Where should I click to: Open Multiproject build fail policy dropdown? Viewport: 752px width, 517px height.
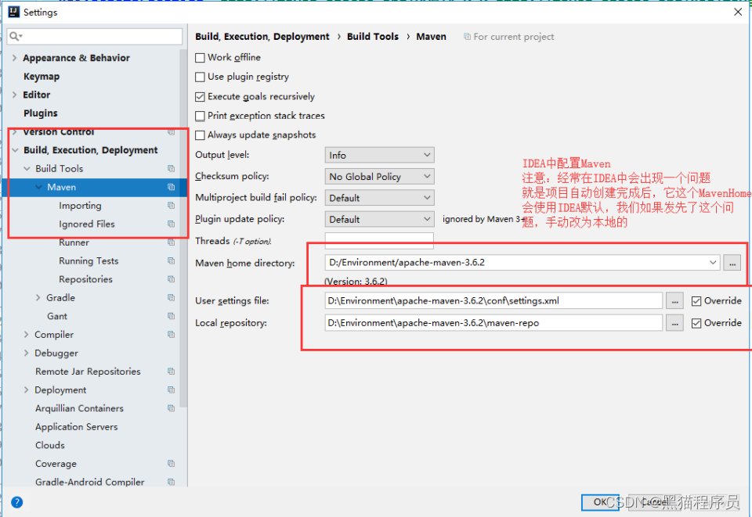379,198
